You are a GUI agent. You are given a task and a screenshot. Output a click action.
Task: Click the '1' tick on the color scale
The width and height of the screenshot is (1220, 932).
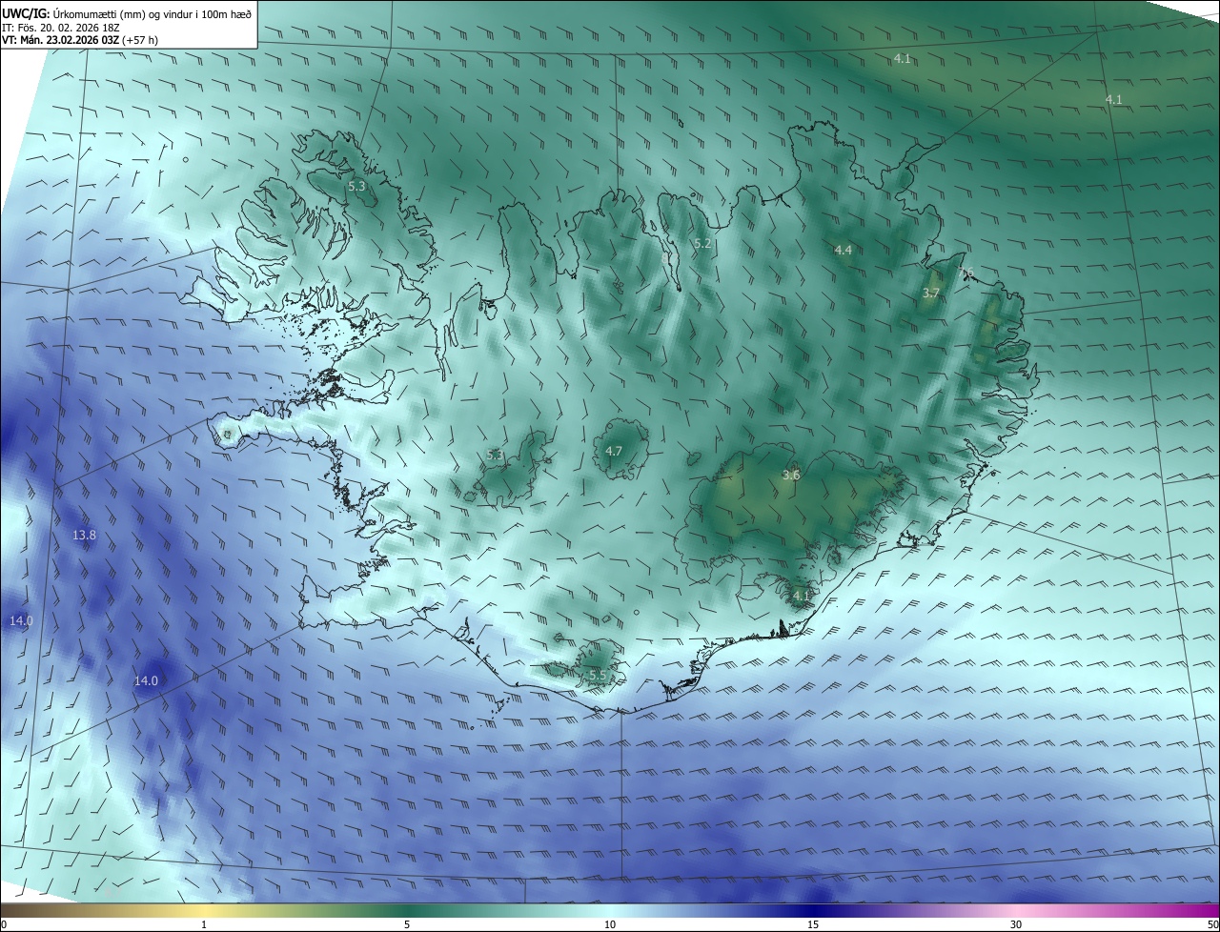(204, 924)
